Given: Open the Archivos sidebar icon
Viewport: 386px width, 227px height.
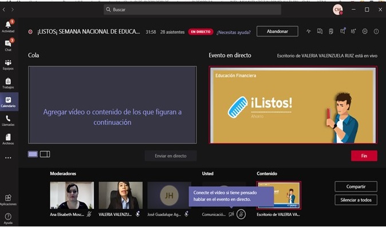Looking at the screenshot, I should tap(8, 140).
